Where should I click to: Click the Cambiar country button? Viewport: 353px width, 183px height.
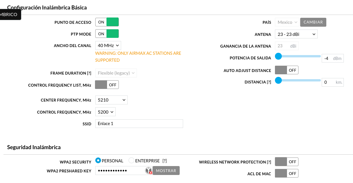pyautogui.click(x=313, y=22)
